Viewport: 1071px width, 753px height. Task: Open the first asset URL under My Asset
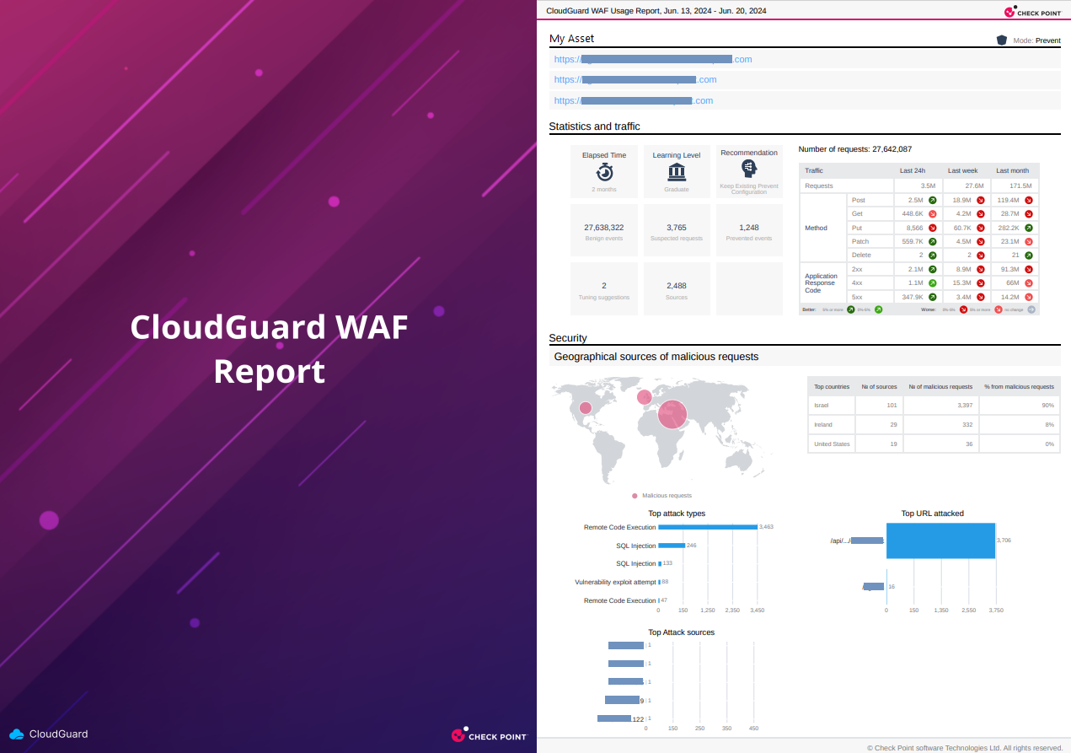point(653,59)
